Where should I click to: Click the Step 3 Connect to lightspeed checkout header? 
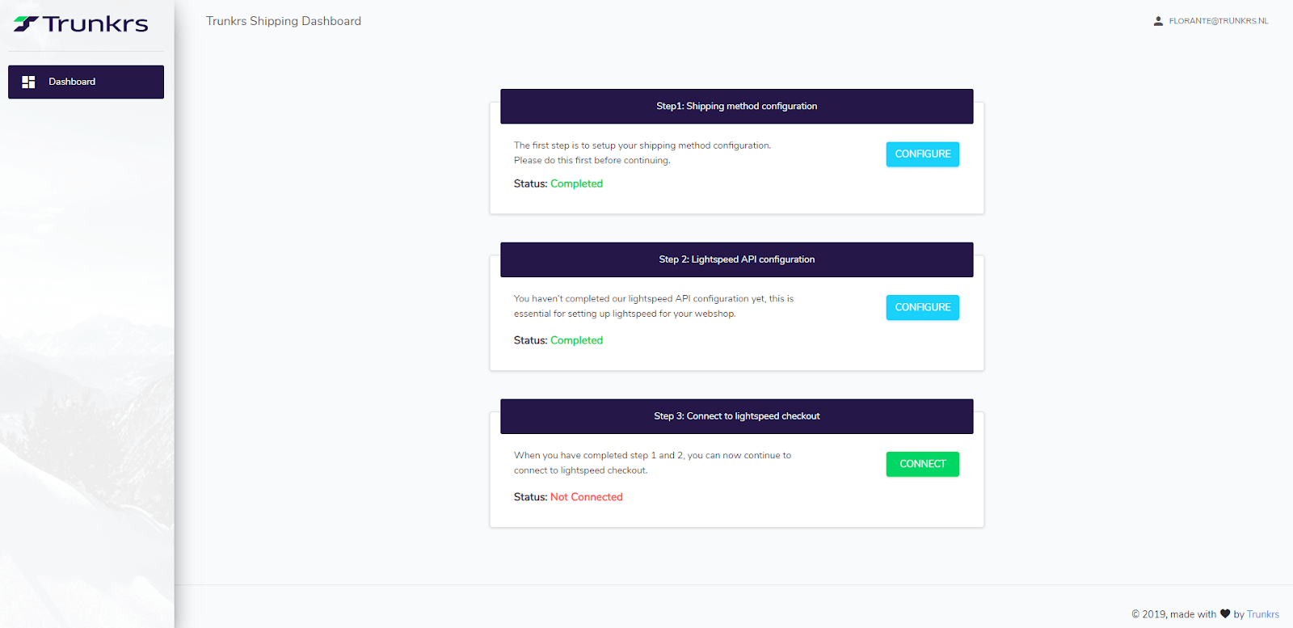coord(736,416)
